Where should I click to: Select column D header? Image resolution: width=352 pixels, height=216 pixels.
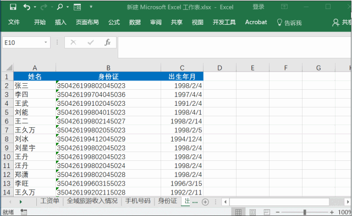click(x=219, y=68)
